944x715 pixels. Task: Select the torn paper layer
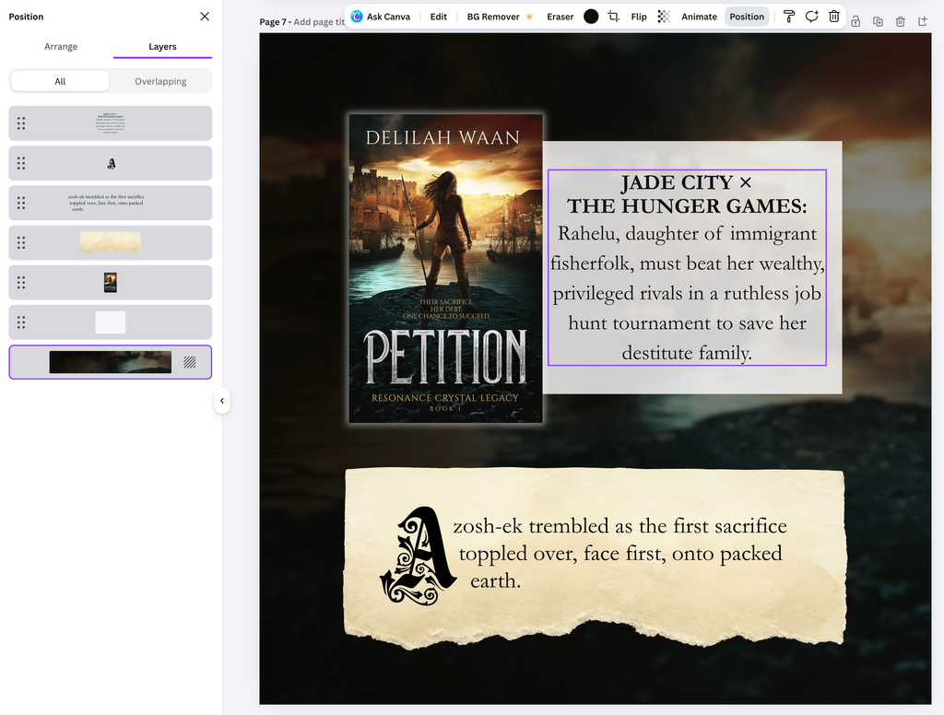(x=111, y=242)
